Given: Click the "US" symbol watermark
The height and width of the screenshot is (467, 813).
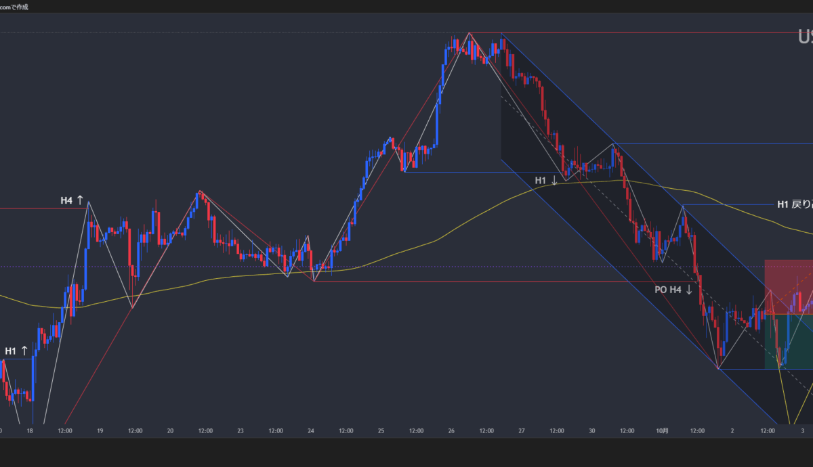Looking at the screenshot, I should click(805, 37).
